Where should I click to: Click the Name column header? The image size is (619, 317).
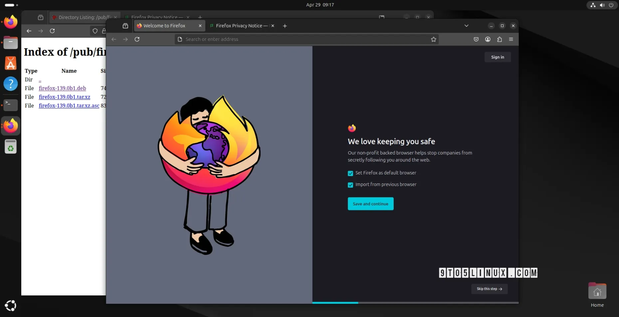click(x=69, y=71)
